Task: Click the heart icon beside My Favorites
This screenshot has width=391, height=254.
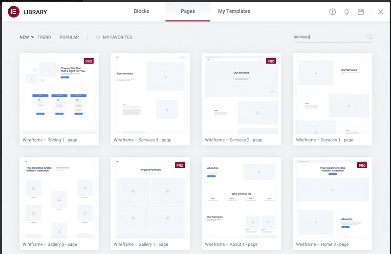Action: (98, 37)
